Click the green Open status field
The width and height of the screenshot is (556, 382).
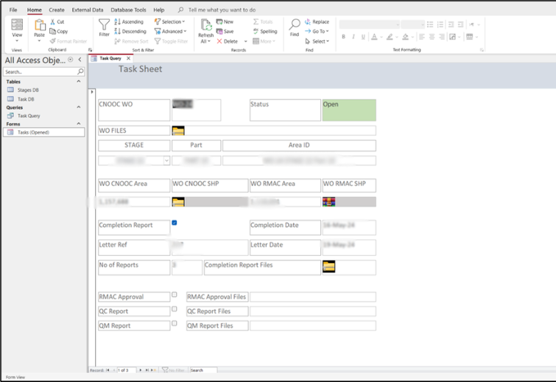[x=349, y=110]
